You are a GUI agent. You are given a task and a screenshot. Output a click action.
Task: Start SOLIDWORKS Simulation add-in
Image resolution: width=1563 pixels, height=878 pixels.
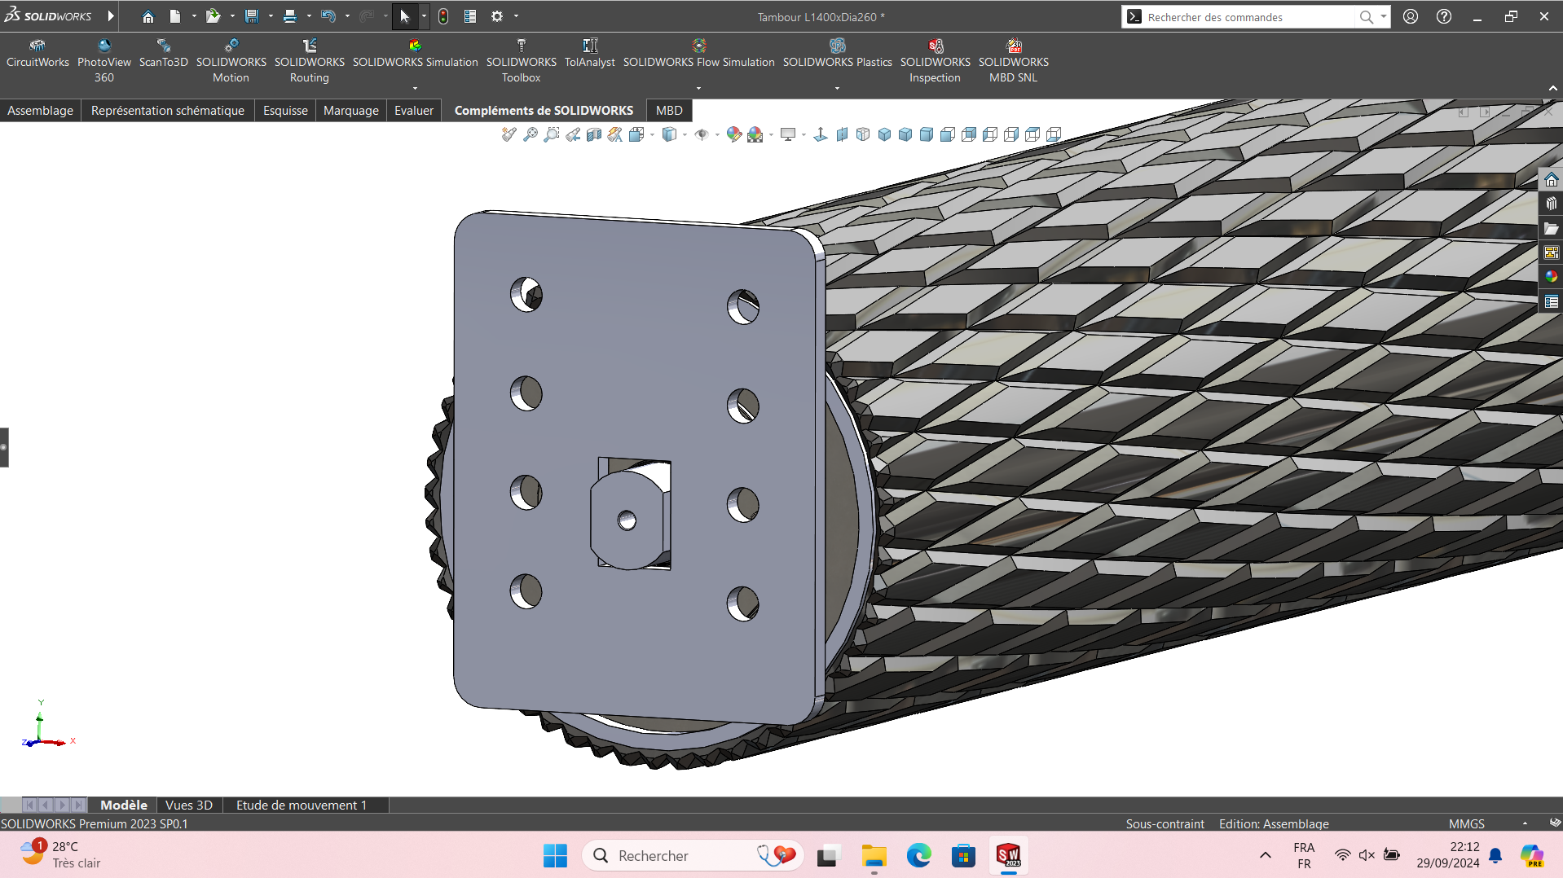click(x=416, y=54)
